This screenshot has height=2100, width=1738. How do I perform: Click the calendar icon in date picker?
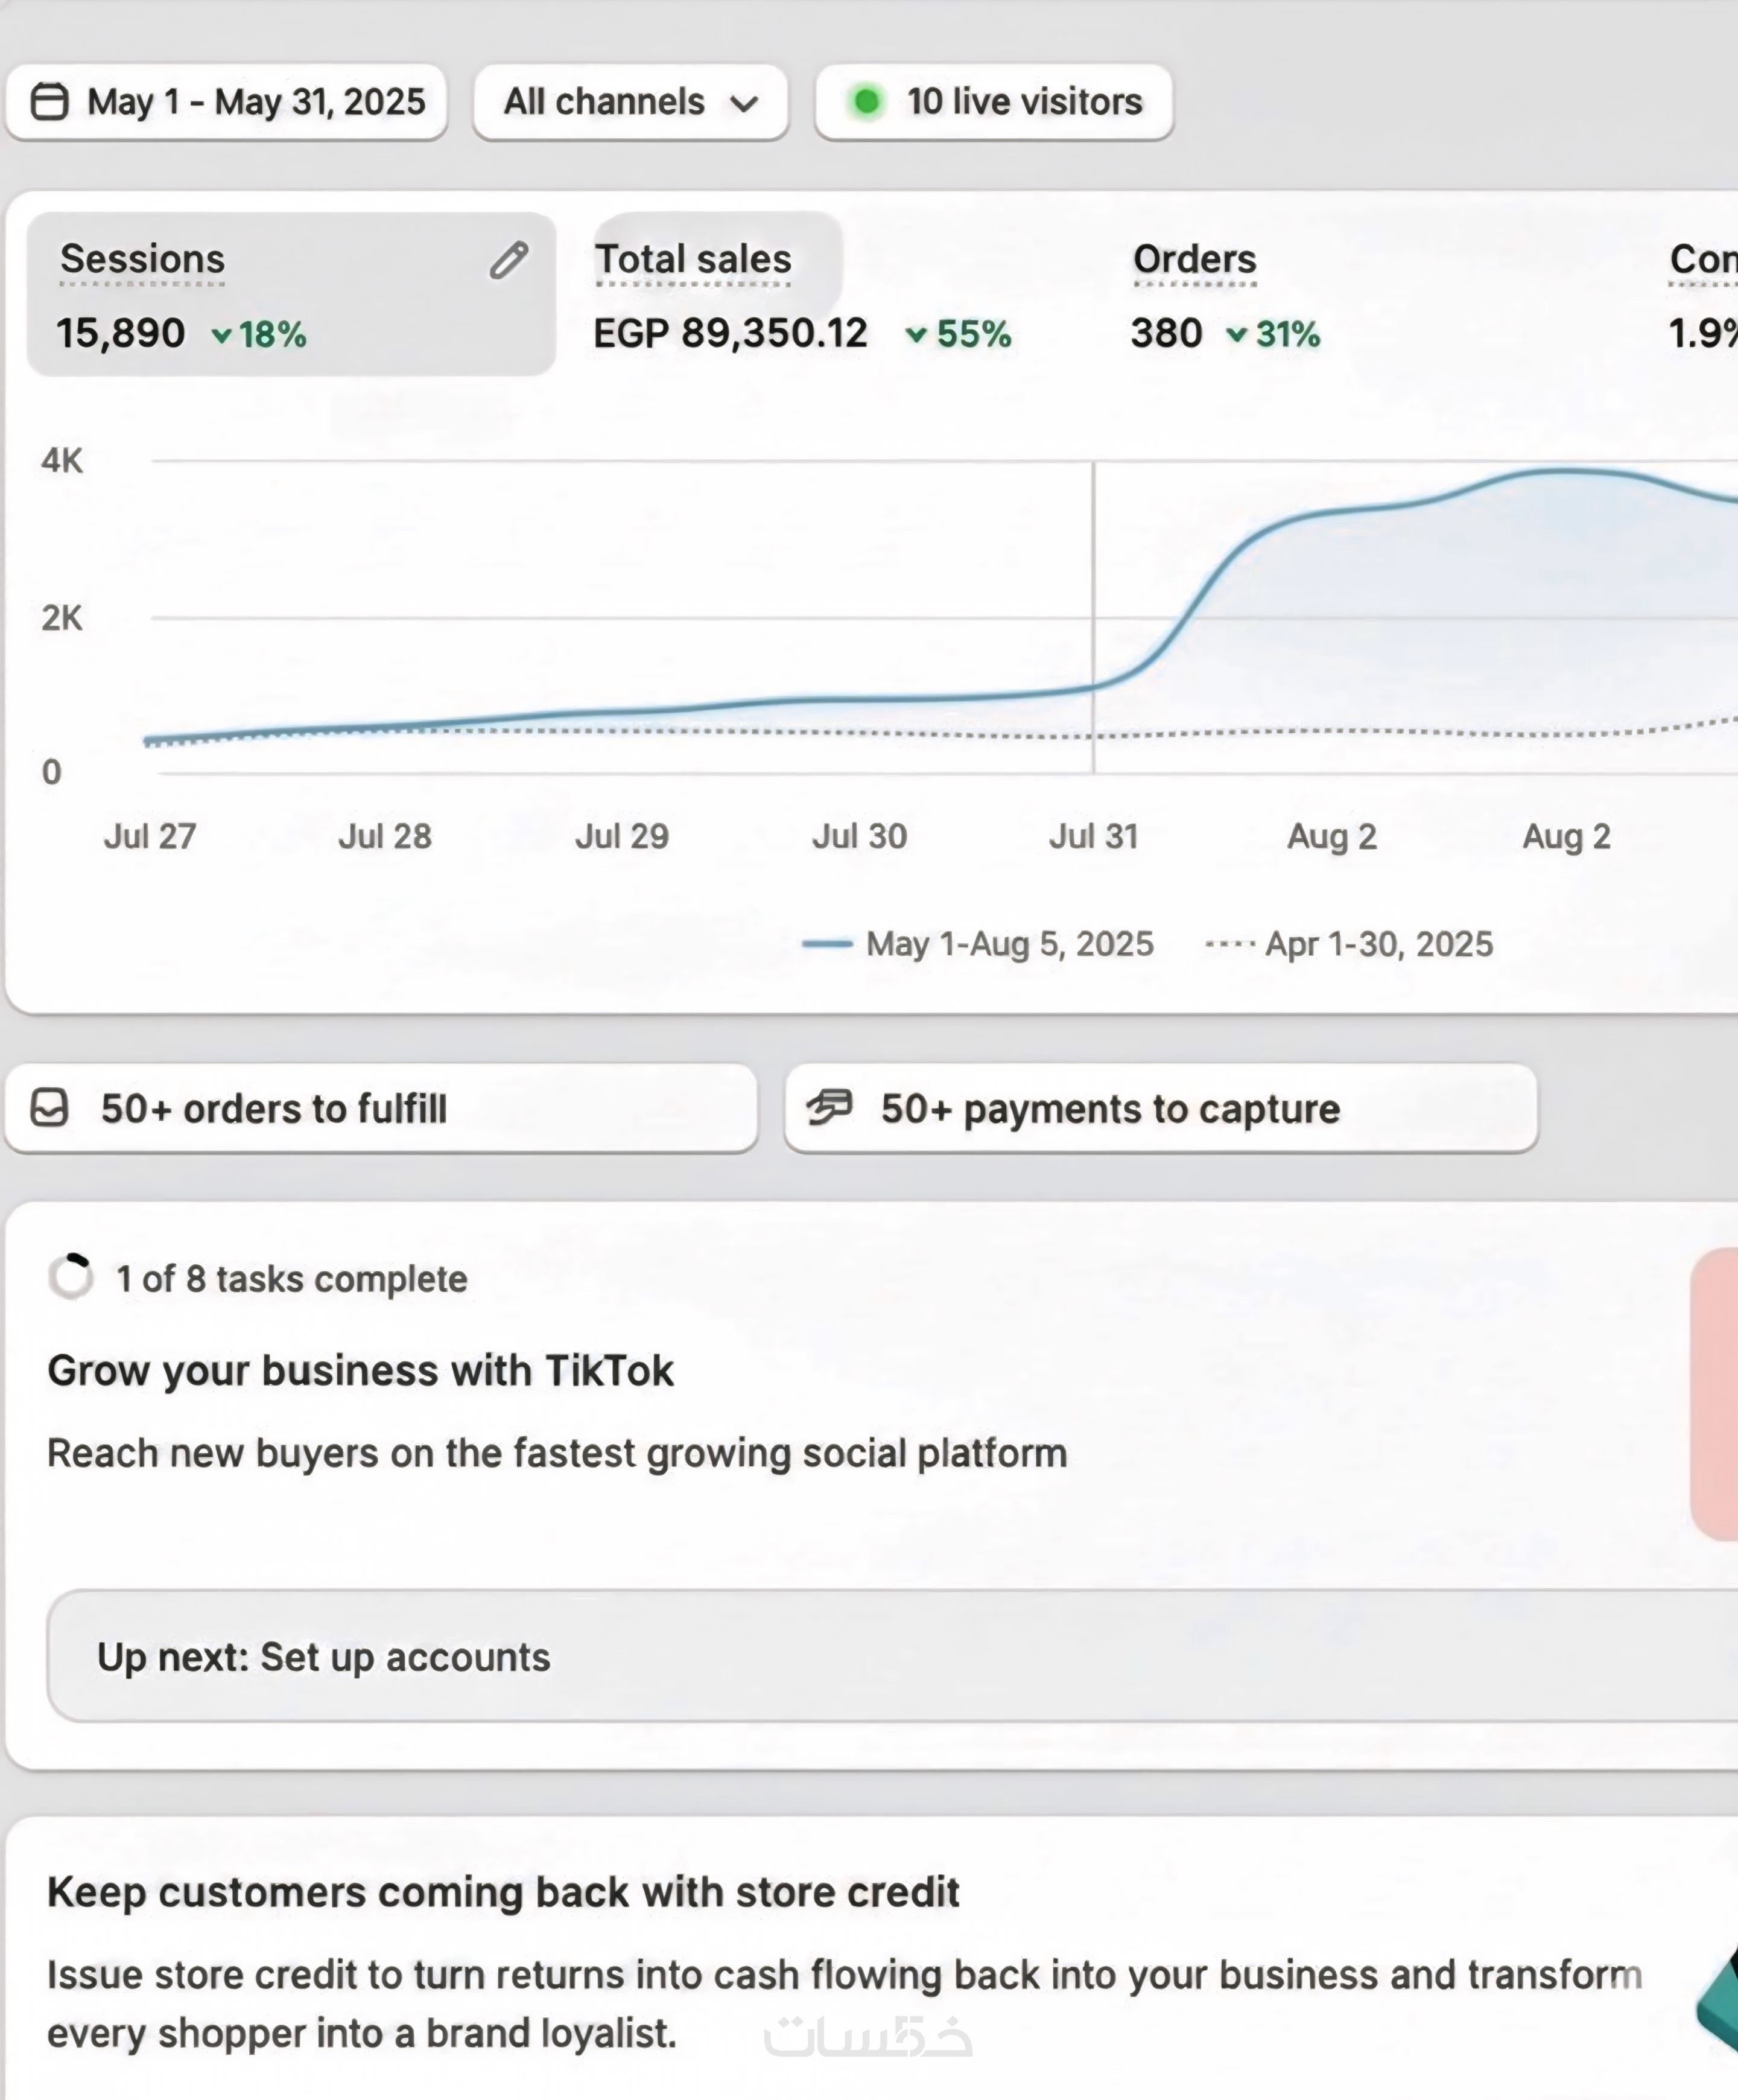pos(49,101)
